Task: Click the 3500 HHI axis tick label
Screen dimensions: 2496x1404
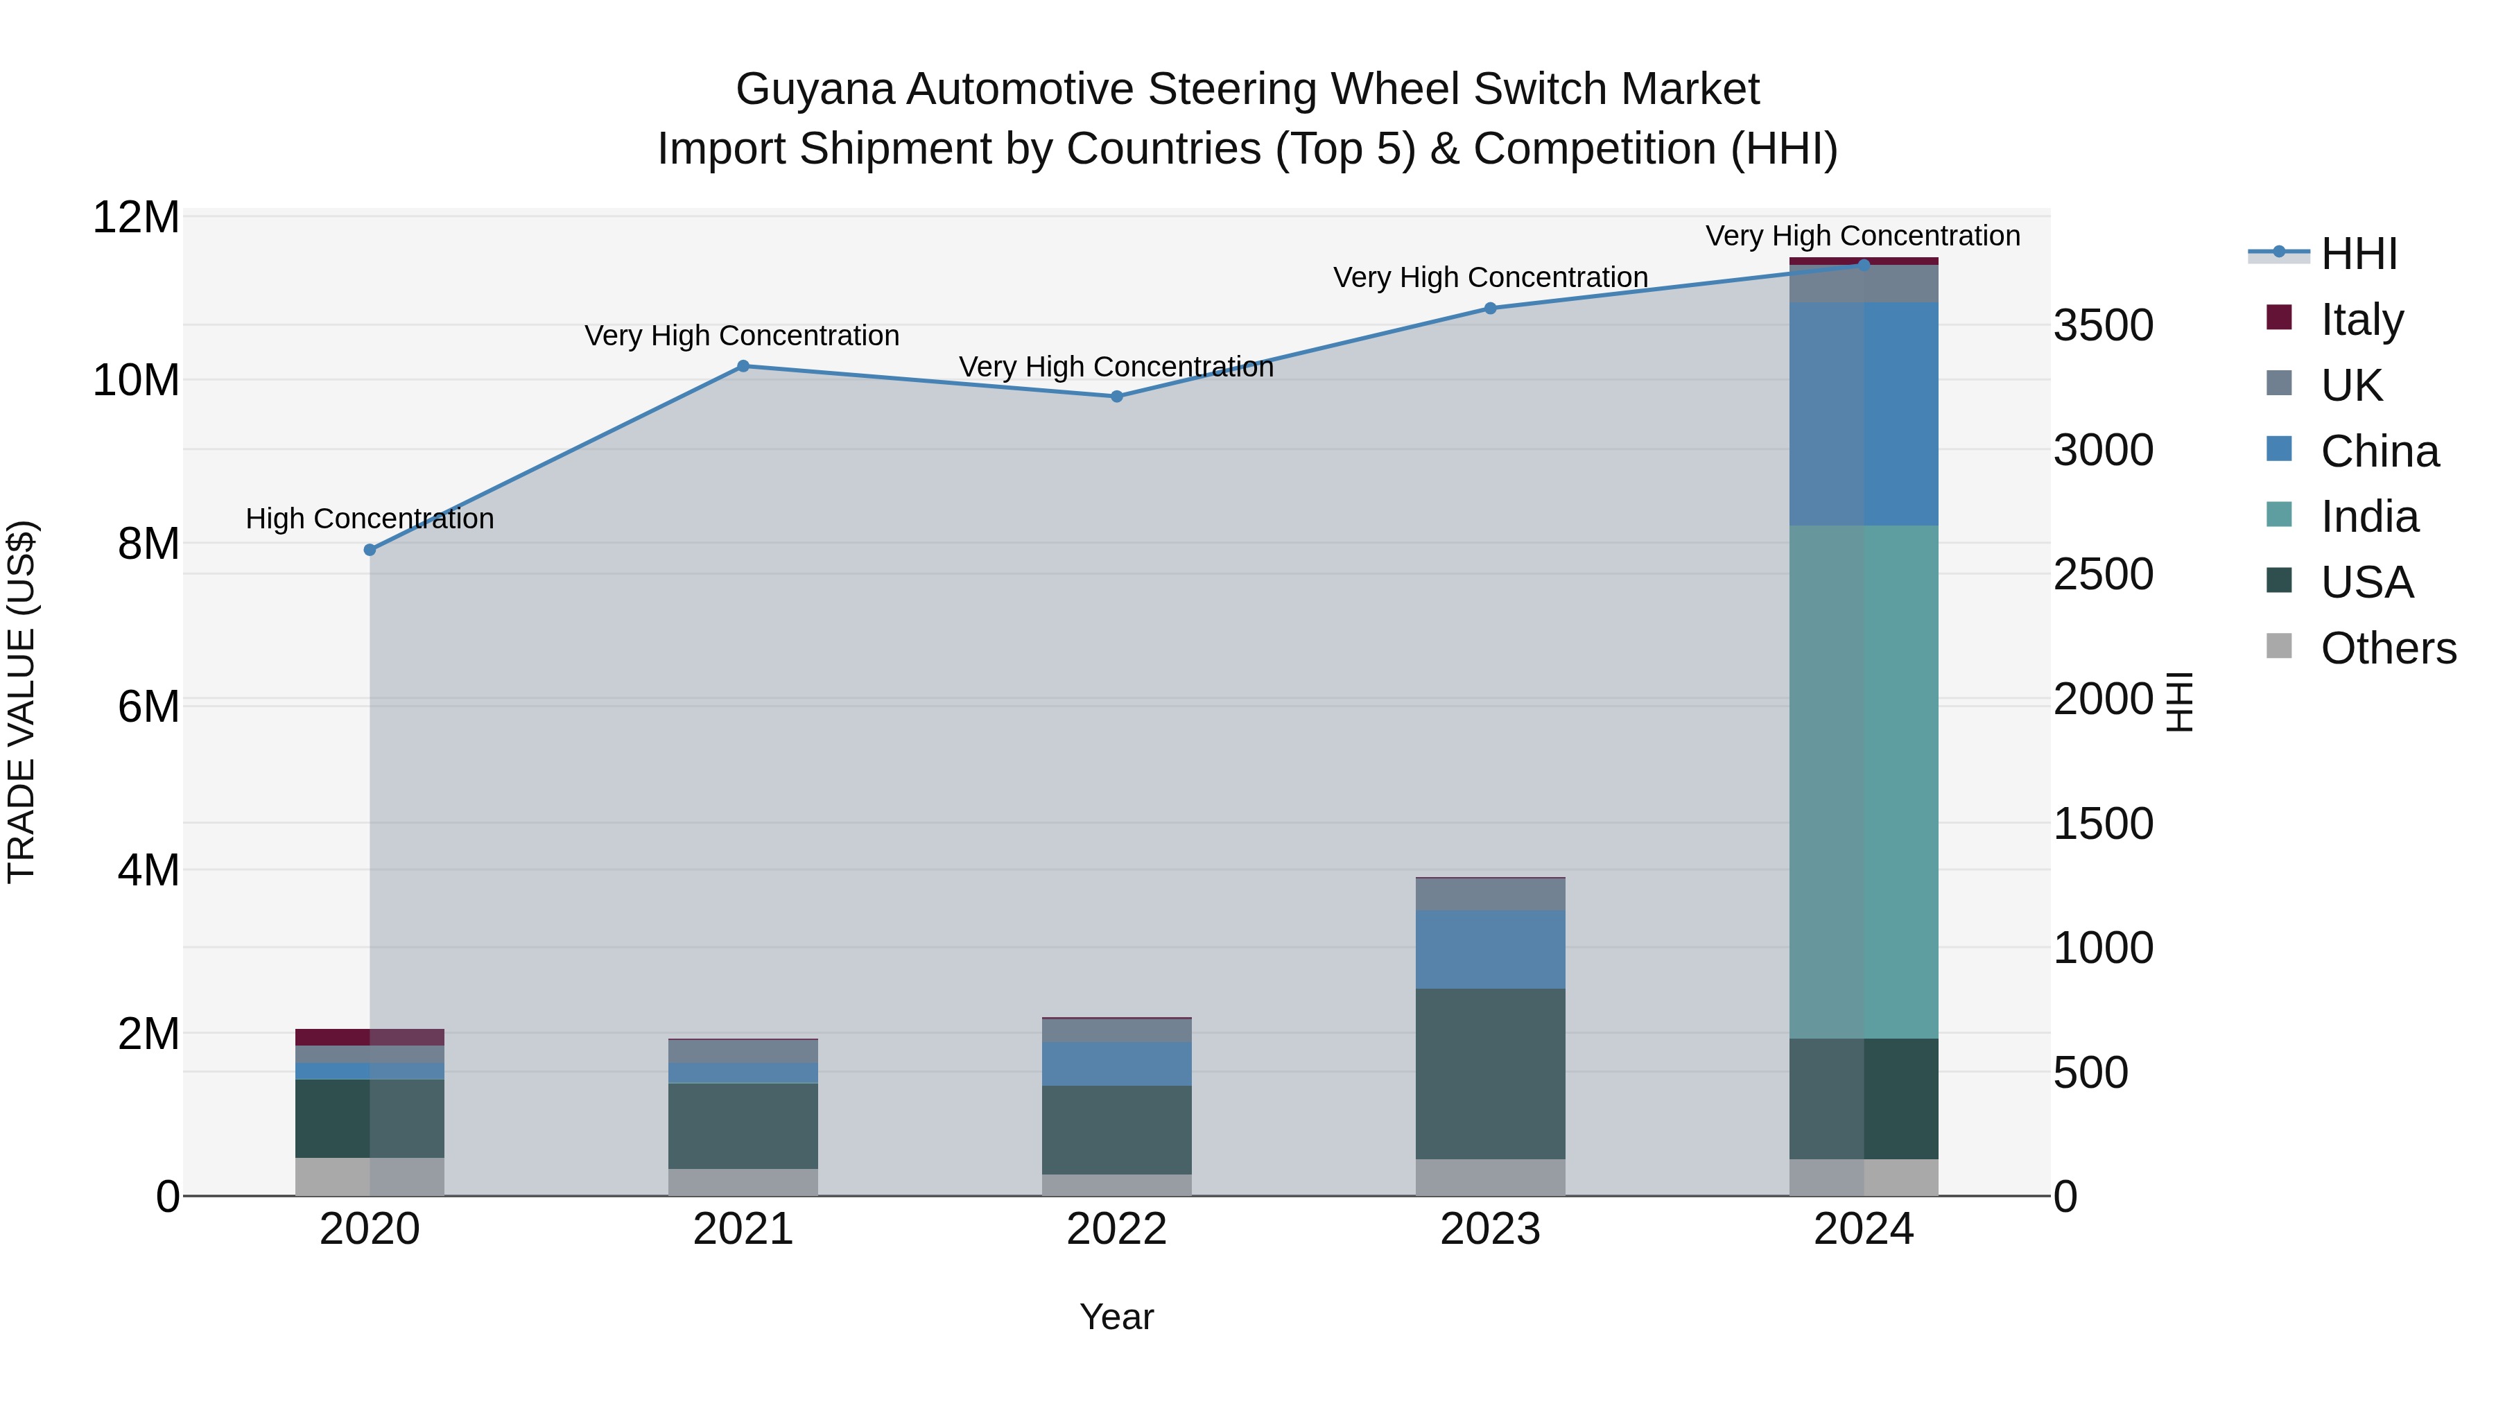Action: [2104, 324]
